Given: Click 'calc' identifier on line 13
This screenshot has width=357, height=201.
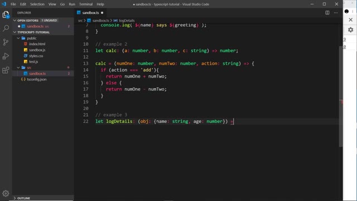Looking at the screenshot, I should [x=100, y=64].
